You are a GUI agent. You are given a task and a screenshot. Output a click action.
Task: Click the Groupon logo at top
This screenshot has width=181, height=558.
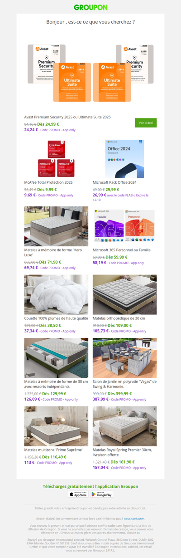(90, 7)
